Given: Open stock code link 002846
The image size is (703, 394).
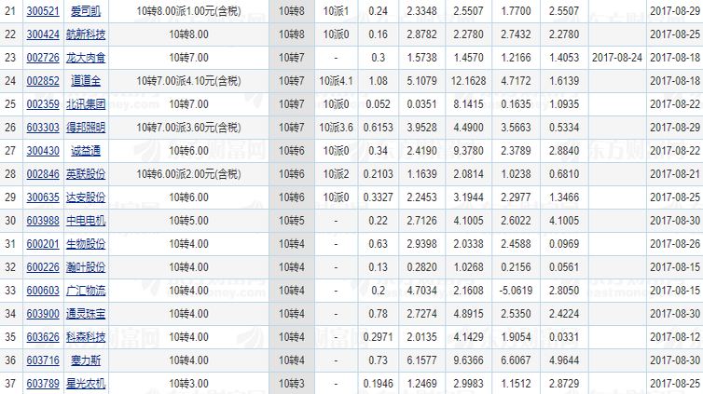Looking at the screenshot, I should point(43,174).
